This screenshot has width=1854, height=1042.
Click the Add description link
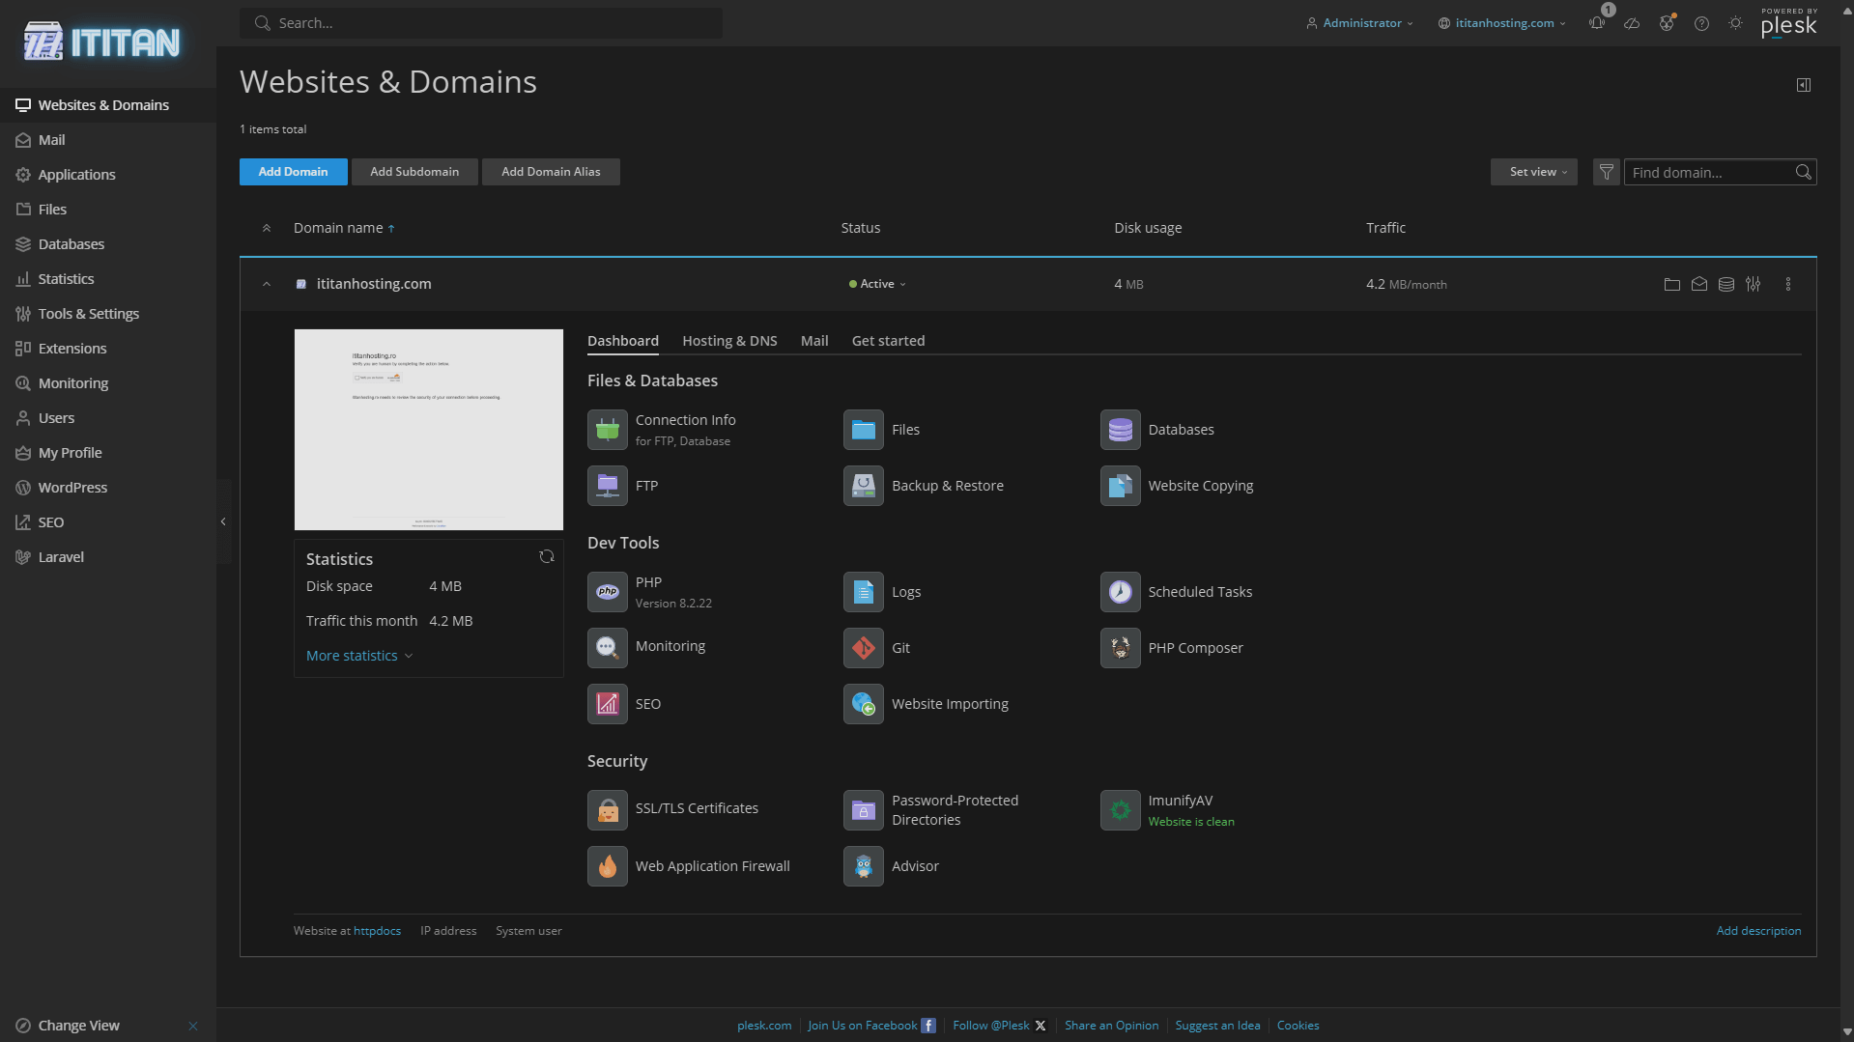tap(1758, 931)
